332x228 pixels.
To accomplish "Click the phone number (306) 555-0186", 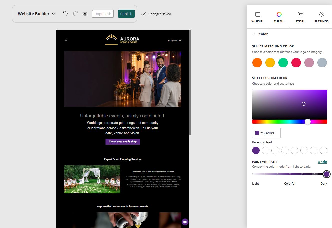I will tap(175, 40).
